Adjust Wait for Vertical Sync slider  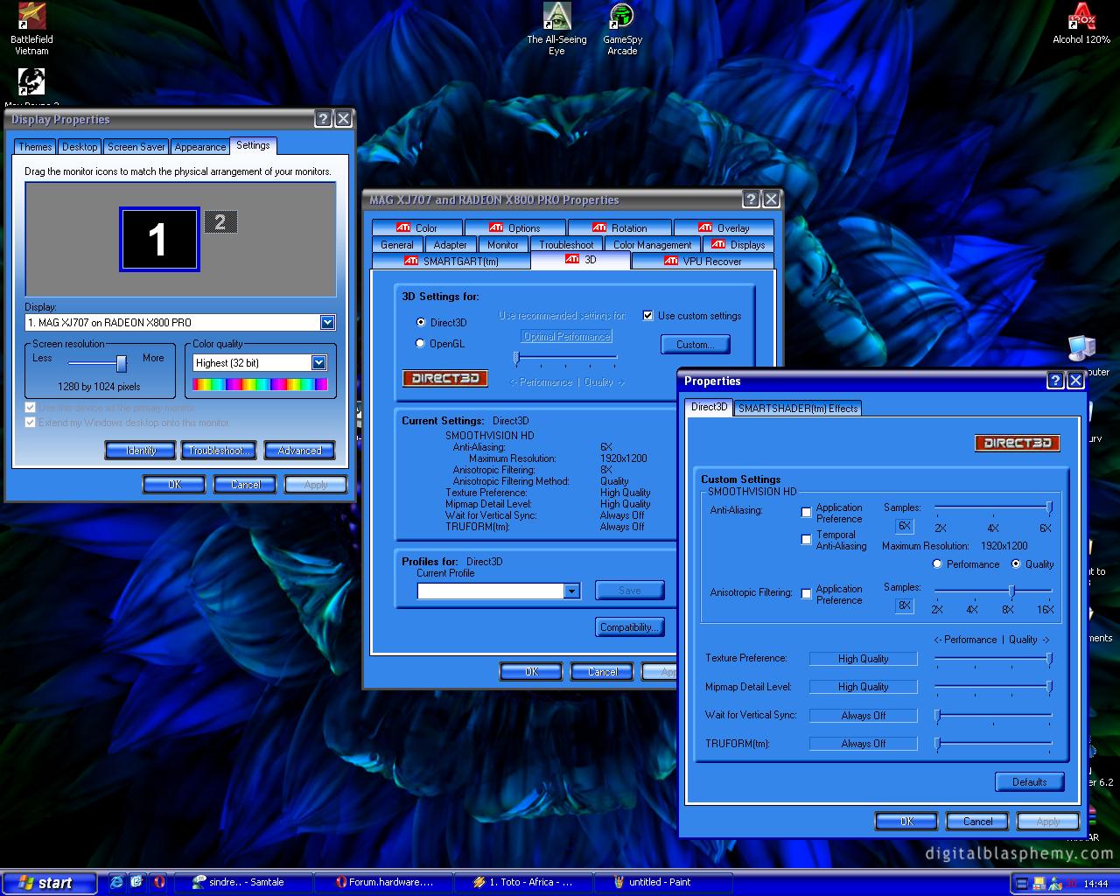coord(937,716)
